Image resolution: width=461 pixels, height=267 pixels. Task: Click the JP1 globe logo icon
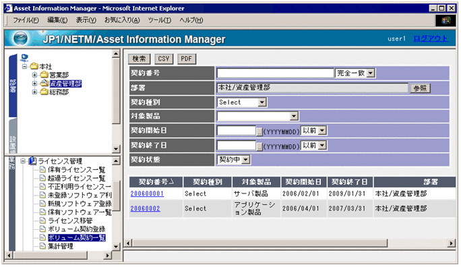point(21,38)
